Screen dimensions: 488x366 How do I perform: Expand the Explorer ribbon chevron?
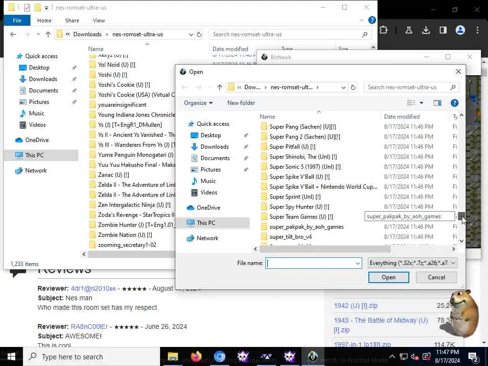(x=361, y=20)
